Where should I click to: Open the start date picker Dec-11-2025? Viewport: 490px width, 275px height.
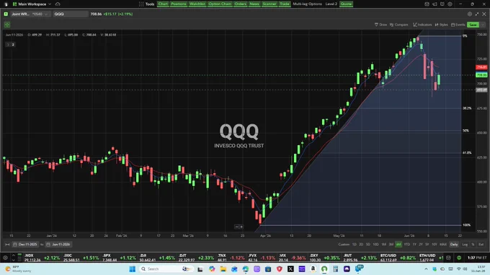click(x=25, y=244)
